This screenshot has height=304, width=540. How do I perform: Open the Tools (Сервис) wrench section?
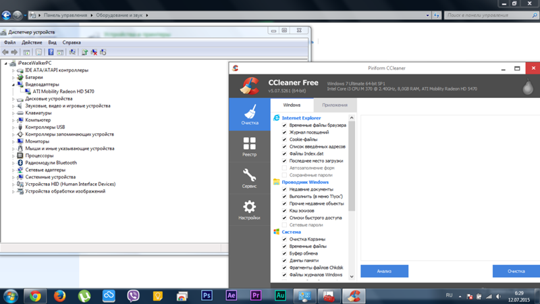pyautogui.click(x=250, y=178)
